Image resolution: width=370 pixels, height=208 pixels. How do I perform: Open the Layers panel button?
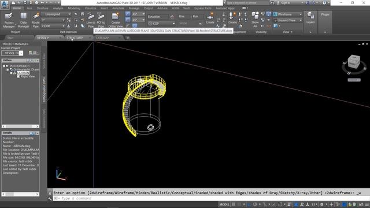[x=310, y=18]
